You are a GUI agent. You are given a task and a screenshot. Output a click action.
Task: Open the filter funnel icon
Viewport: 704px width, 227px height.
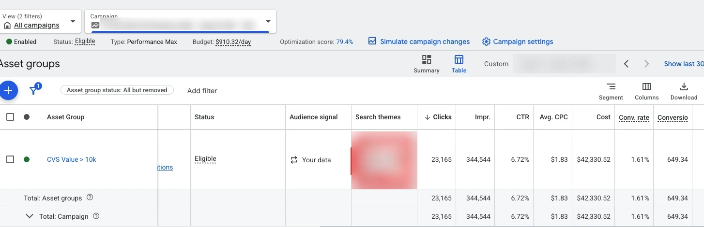point(34,90)
